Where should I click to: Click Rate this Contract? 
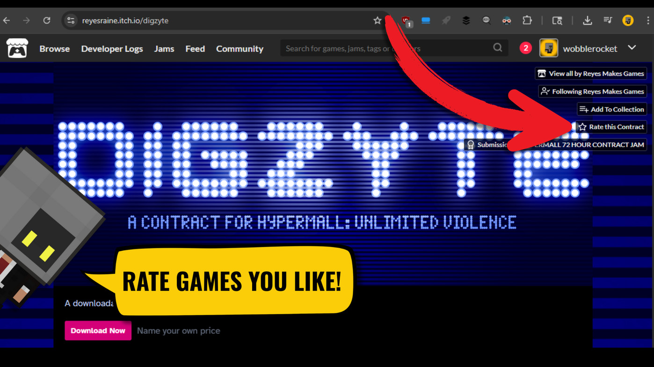pos(611,127)
